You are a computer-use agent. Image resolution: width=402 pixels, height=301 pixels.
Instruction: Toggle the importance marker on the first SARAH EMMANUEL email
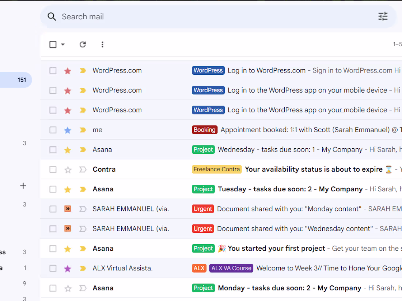point(83,209)
